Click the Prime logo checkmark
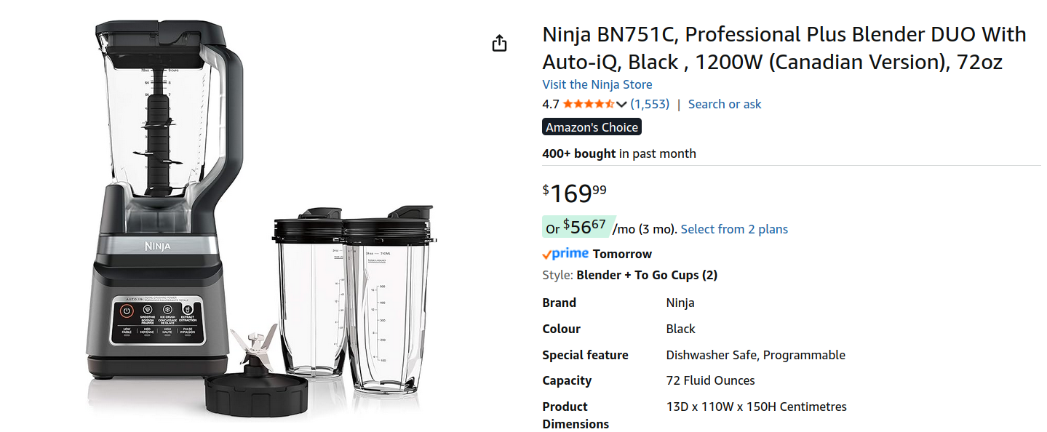 tap(547, 254)
